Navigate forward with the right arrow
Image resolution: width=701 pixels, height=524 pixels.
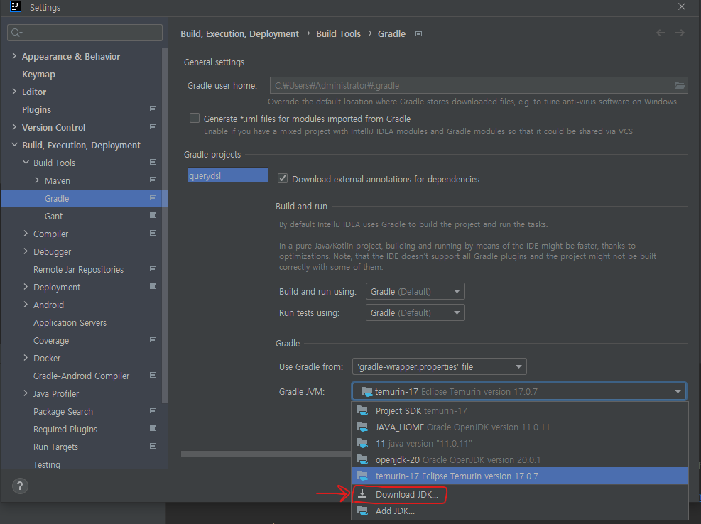(680, 33)
